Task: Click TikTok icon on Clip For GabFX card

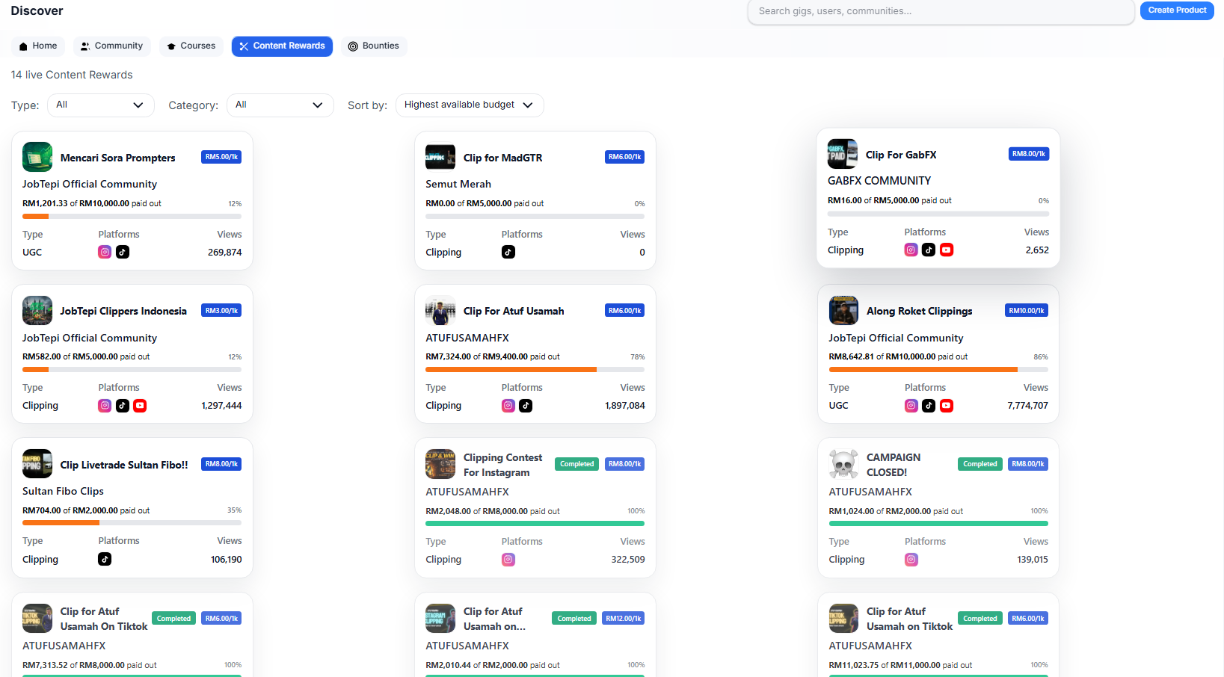Action: (x=929, y=250)
